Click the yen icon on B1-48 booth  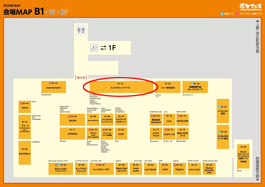click(x=219, y=132)
